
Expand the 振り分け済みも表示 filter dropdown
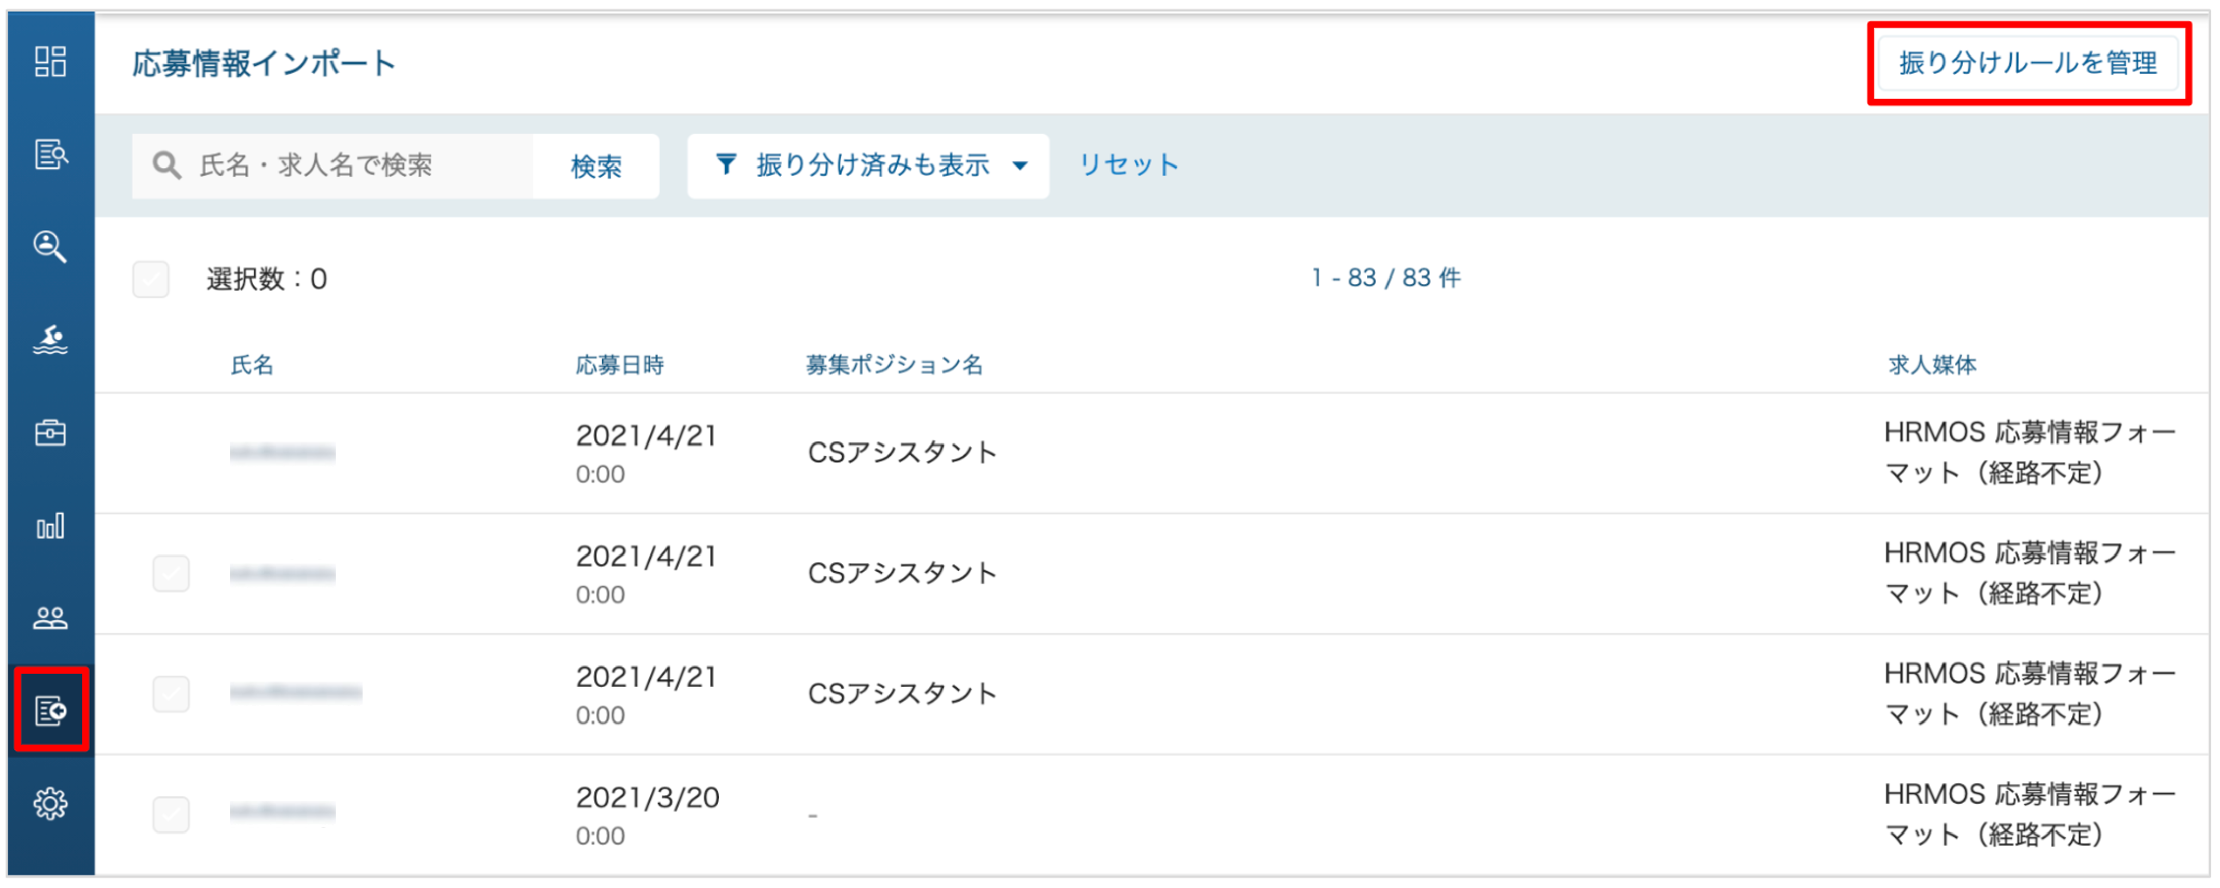(868, 165)
